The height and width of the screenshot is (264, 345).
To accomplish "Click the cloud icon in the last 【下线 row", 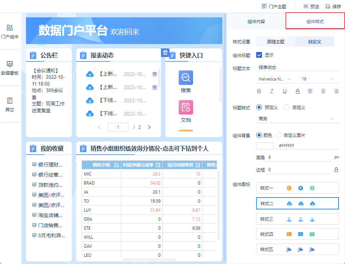I will [x=90, y=114].
